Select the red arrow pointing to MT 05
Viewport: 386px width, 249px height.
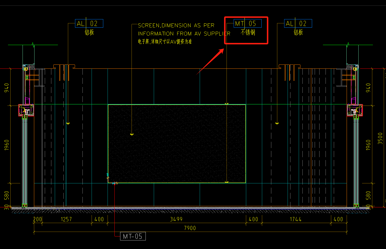click(210, 61)
